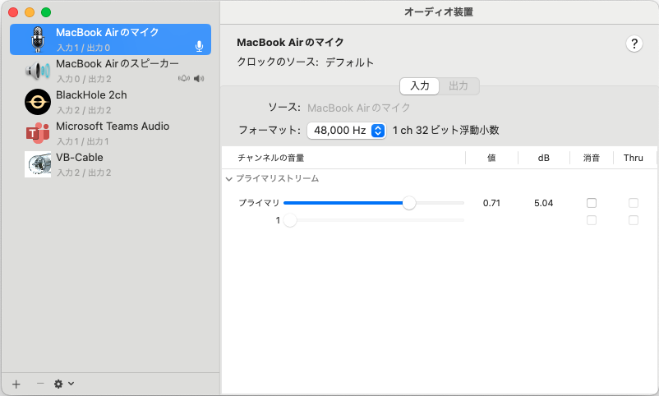The image size is (659, 396).
Task: Minimize the window with the yellow button
Action: (30, 12)
